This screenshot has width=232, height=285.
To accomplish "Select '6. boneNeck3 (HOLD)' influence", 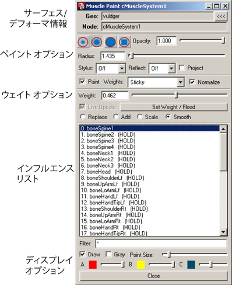I will coord(150,165).
